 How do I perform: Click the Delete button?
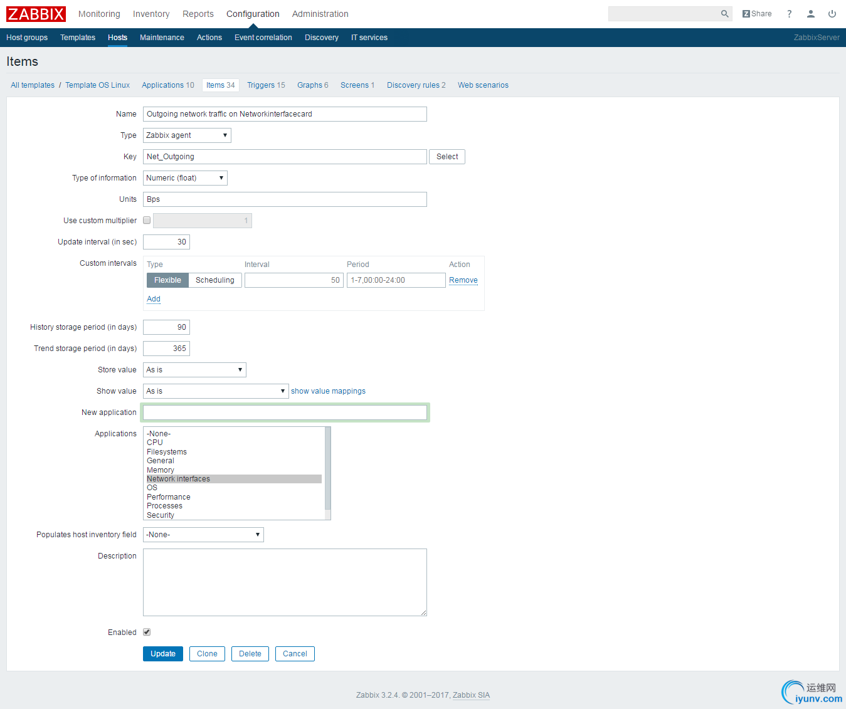250,654
